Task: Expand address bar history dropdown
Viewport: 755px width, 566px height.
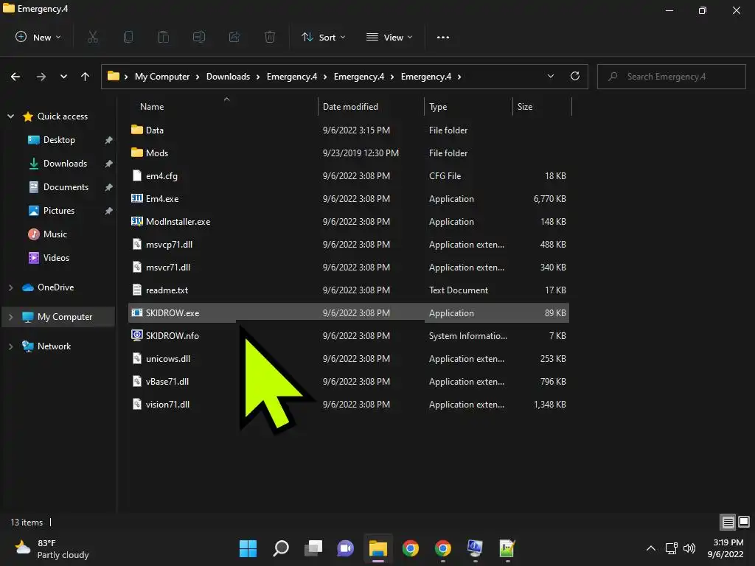Action: coord(550,76)
